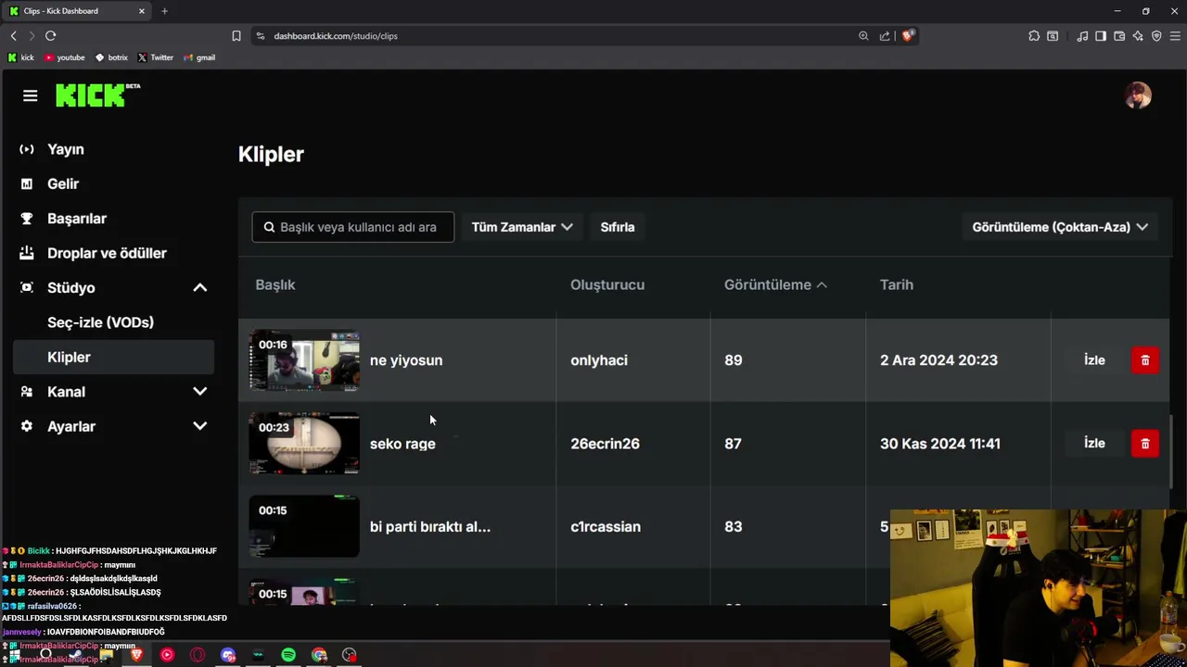1187x667 pixels.
Task: Open Chrome from the taskbar
Action: (x=319, y=655)
